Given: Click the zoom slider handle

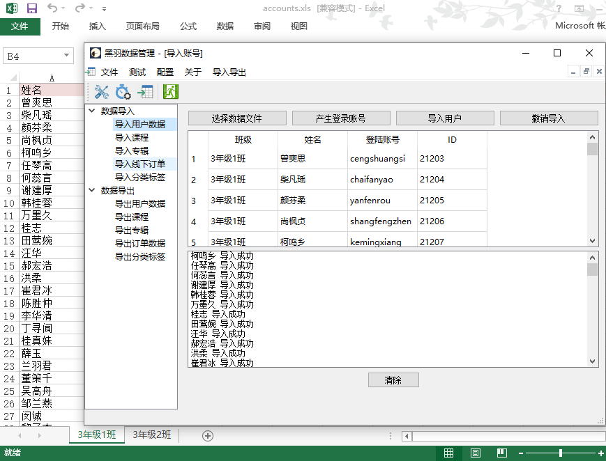Looking at the screenshot, I should [x=561, y=453].
